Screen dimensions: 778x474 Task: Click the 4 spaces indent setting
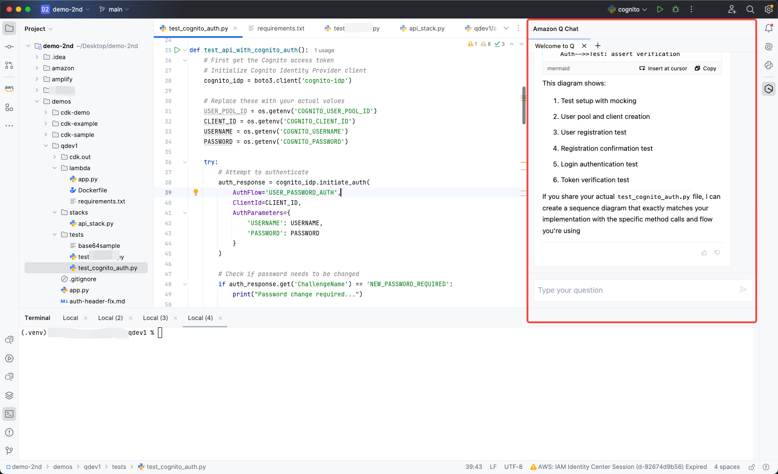[x=727, y=467]
